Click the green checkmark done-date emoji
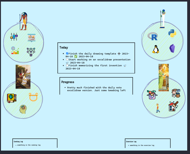 click(x=76, y=57)
